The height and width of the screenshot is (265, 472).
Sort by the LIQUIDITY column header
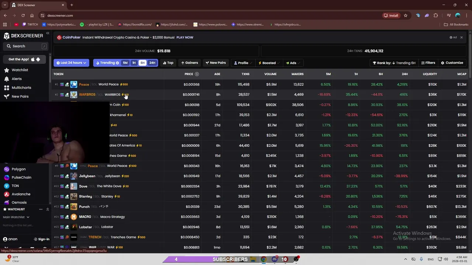(430, 74)
